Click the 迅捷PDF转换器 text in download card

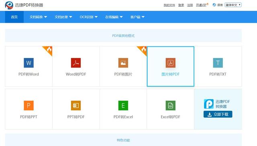click(223, 104)
